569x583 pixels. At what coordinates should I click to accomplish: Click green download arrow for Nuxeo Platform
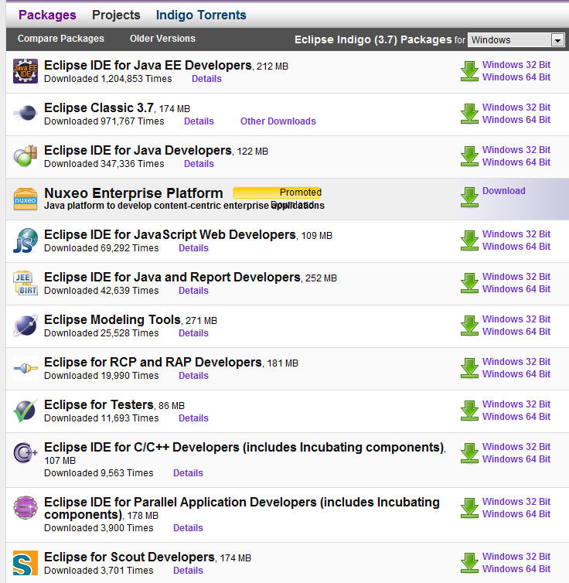(469, 196)
